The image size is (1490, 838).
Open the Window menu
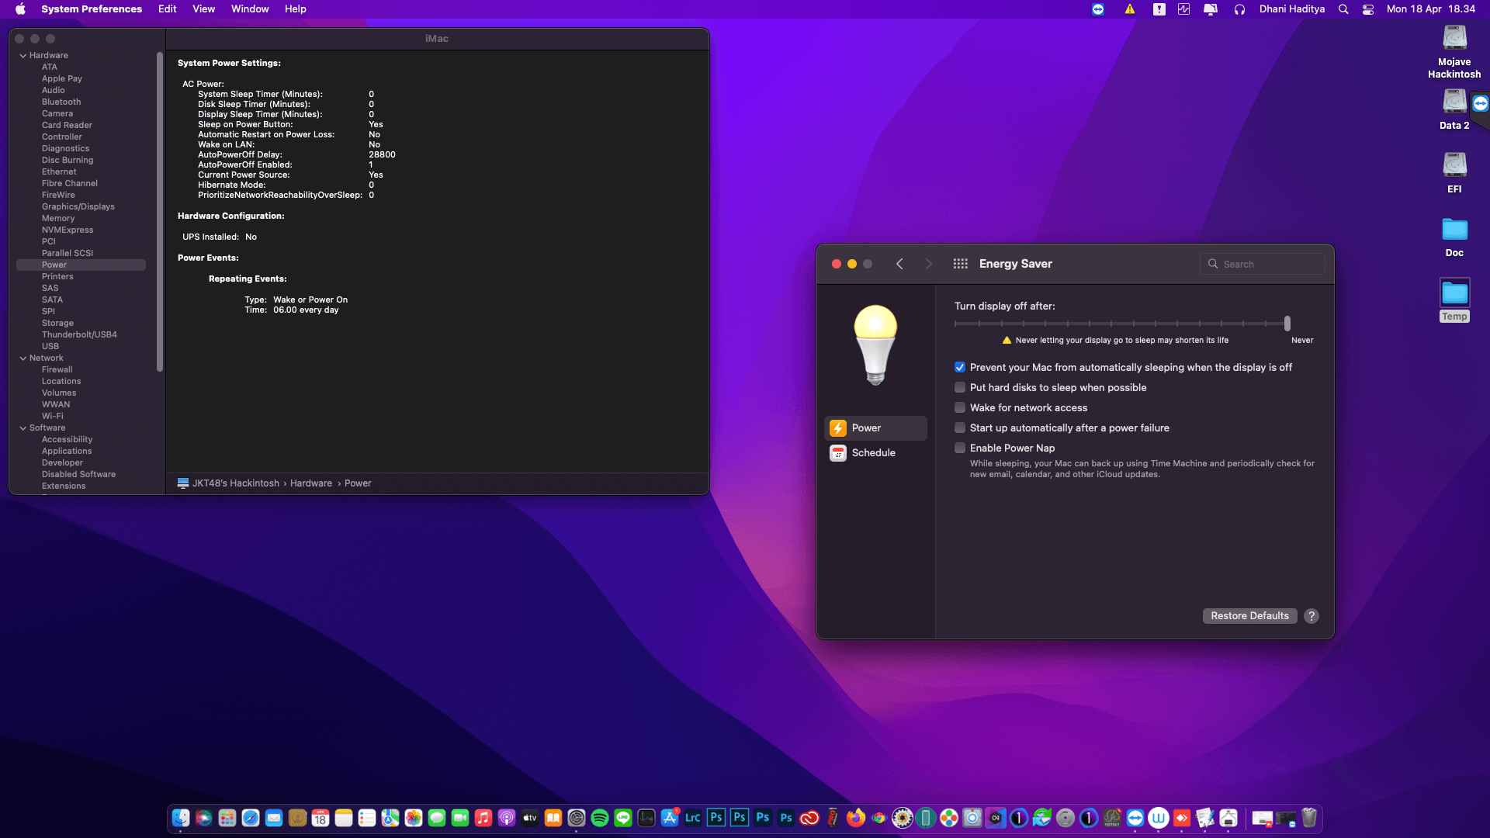[x=250, y=9]
